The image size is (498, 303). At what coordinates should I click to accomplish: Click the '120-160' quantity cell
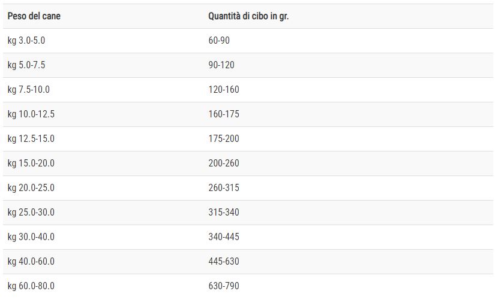[224, 90]
